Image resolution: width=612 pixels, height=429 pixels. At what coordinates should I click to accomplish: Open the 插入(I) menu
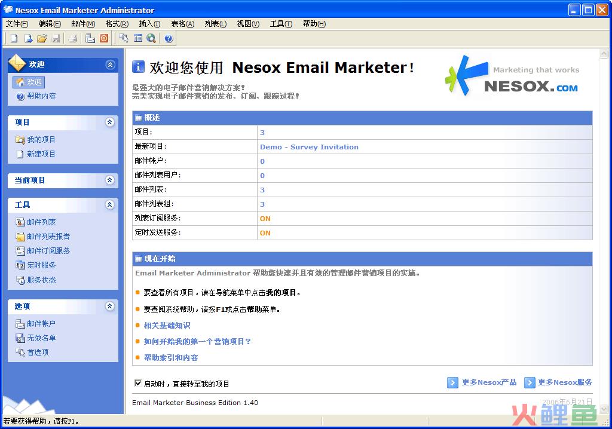[149, 24]
